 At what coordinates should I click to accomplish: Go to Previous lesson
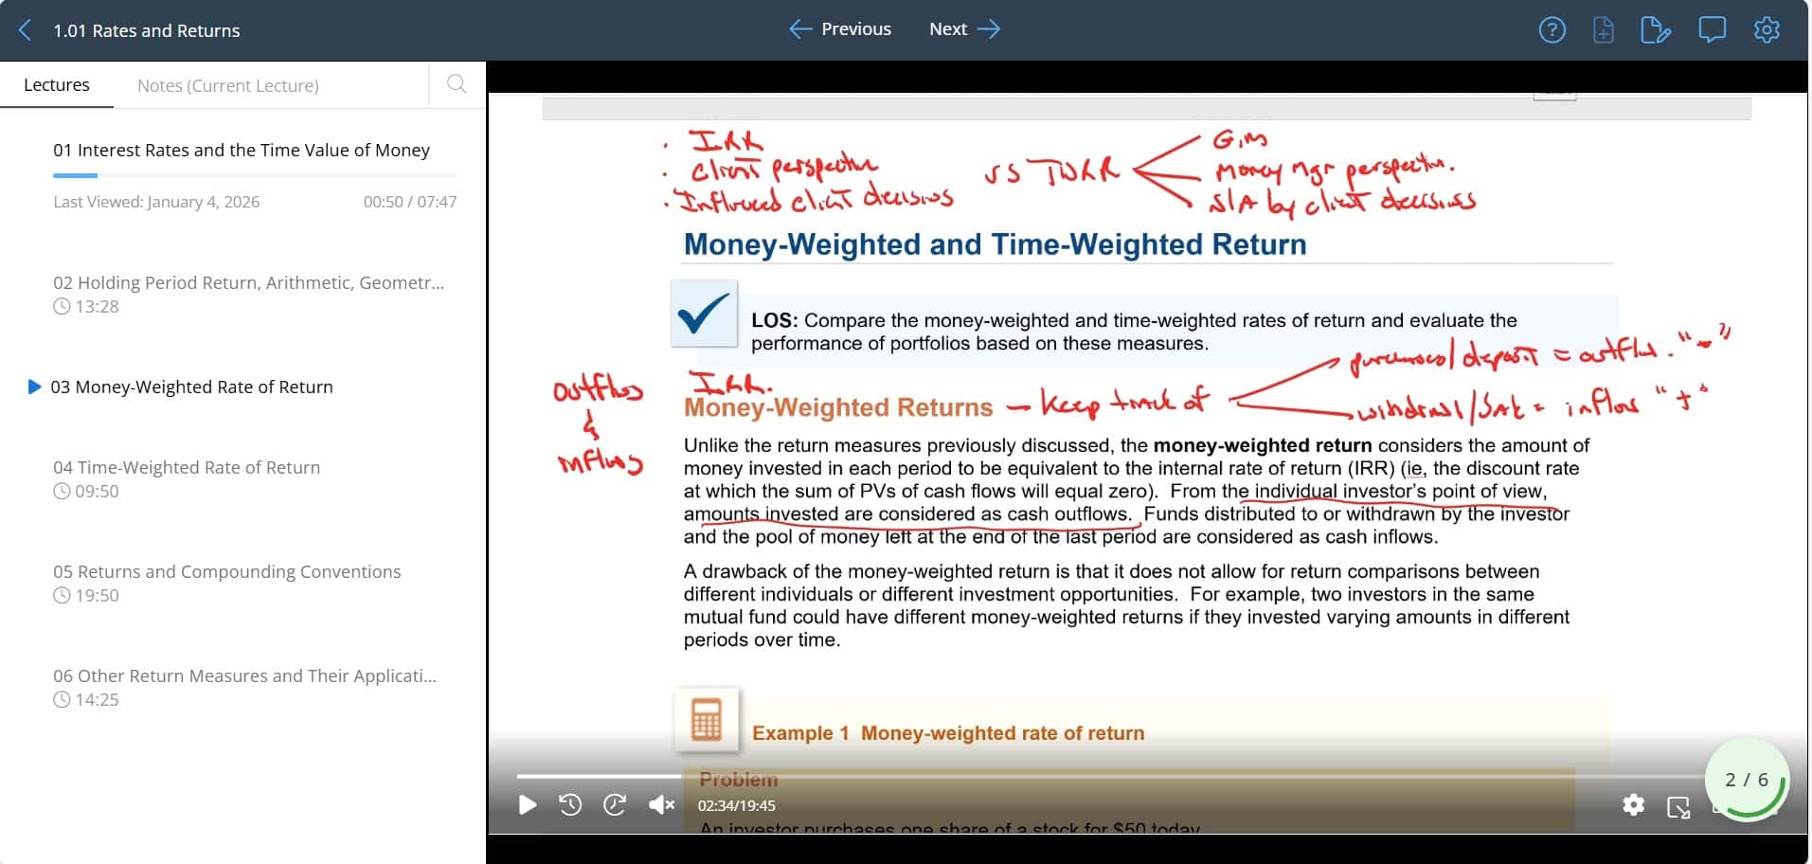pyautogui.click(x=840, y=29)
